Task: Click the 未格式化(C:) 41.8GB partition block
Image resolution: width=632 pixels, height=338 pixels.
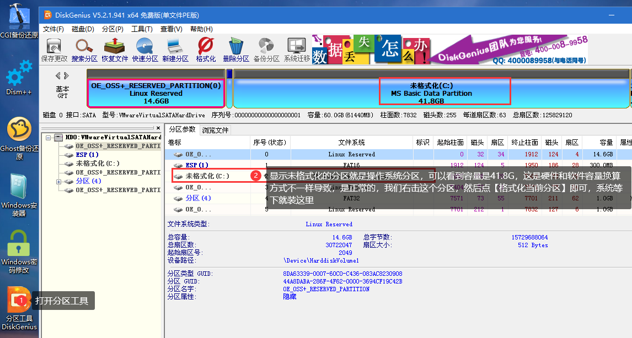Action: (431, 92)
